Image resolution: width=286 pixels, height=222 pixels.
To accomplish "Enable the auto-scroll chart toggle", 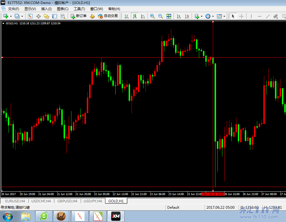I will [x=179, y=16].
